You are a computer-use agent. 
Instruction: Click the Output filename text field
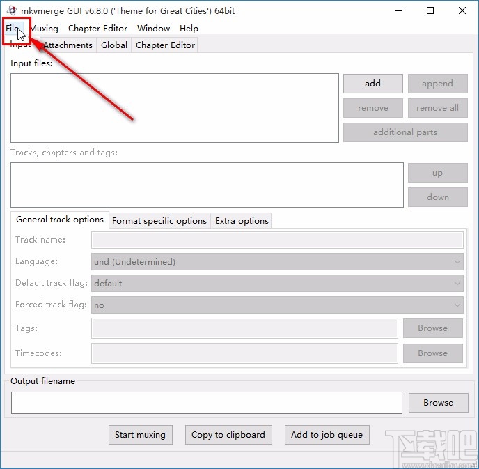207,403
